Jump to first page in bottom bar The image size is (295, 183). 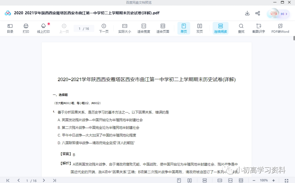coord(8,180)
